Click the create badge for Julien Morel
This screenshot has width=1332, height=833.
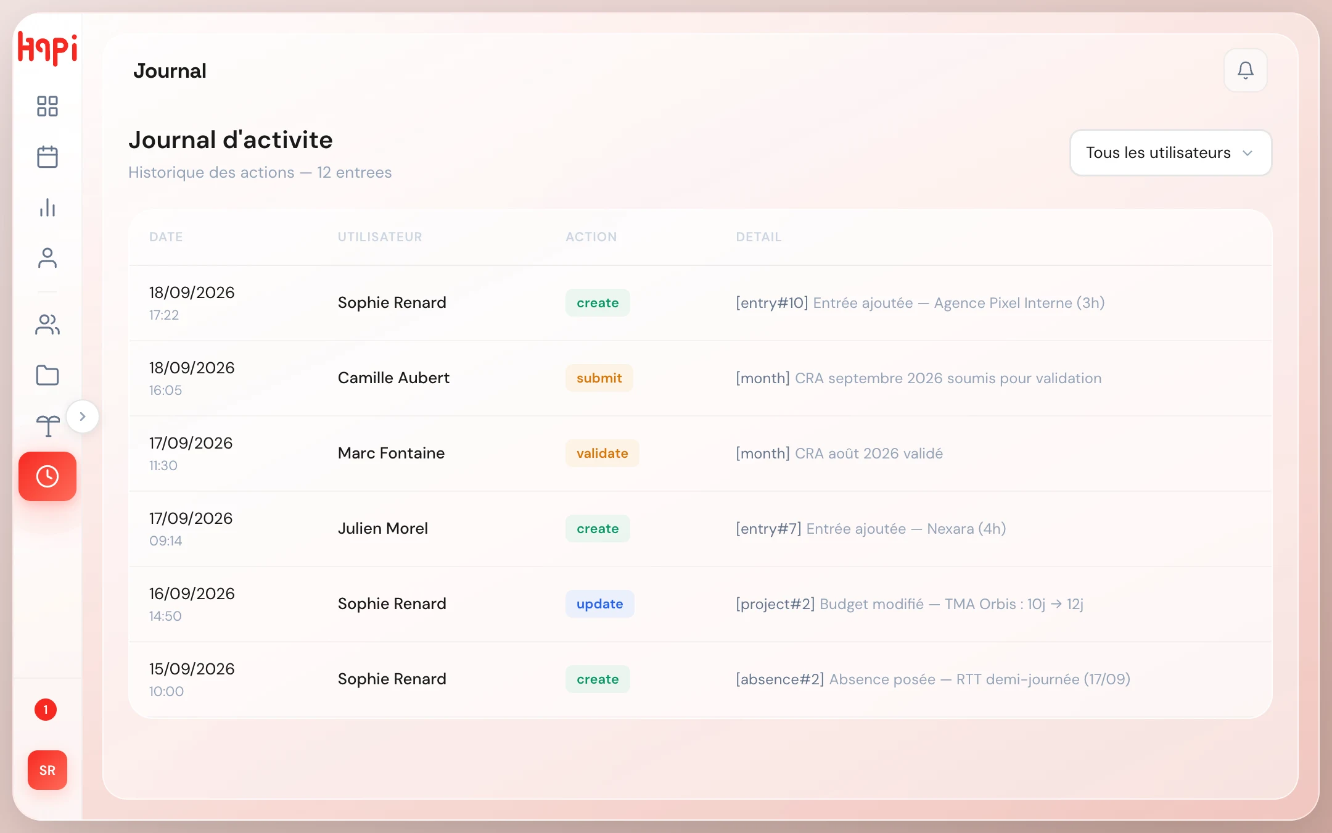click(x=598, y=529)
